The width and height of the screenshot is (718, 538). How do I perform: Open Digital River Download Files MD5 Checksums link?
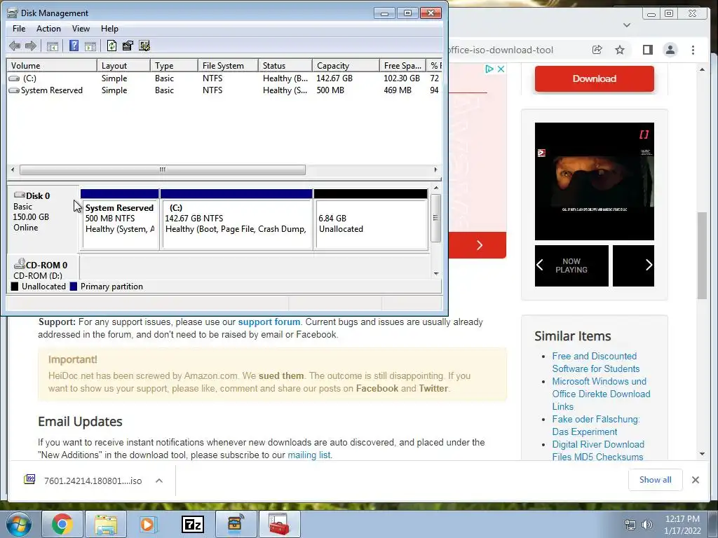pos(597,450)
